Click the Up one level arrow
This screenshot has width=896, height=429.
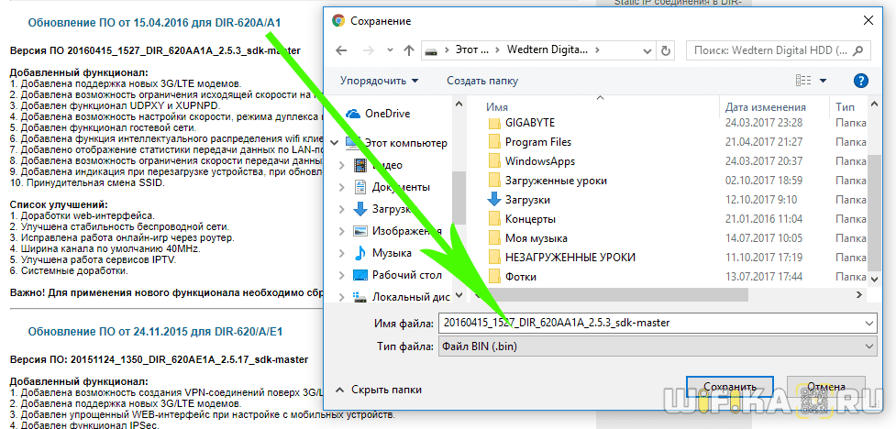409,50
